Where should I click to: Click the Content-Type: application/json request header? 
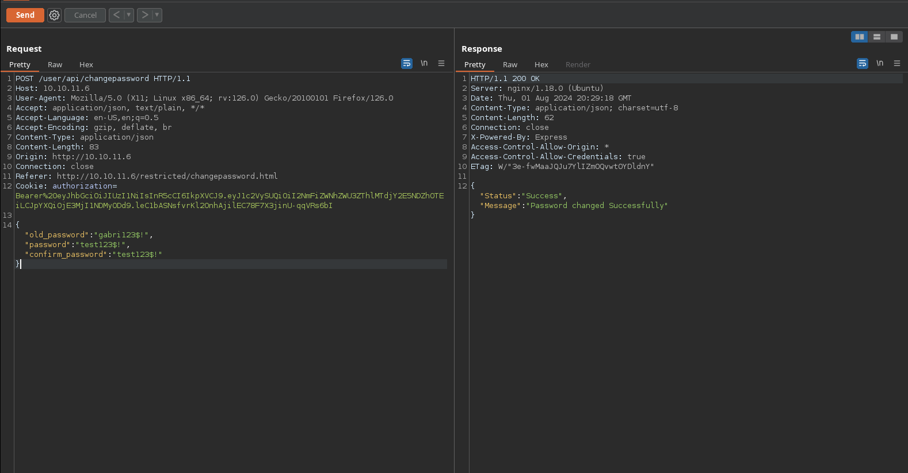85,137
